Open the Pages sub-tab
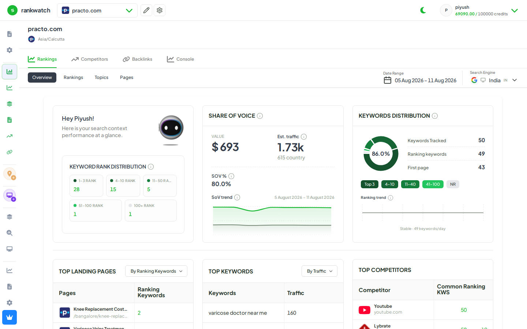The image size is (527, 329). [127, 77]
